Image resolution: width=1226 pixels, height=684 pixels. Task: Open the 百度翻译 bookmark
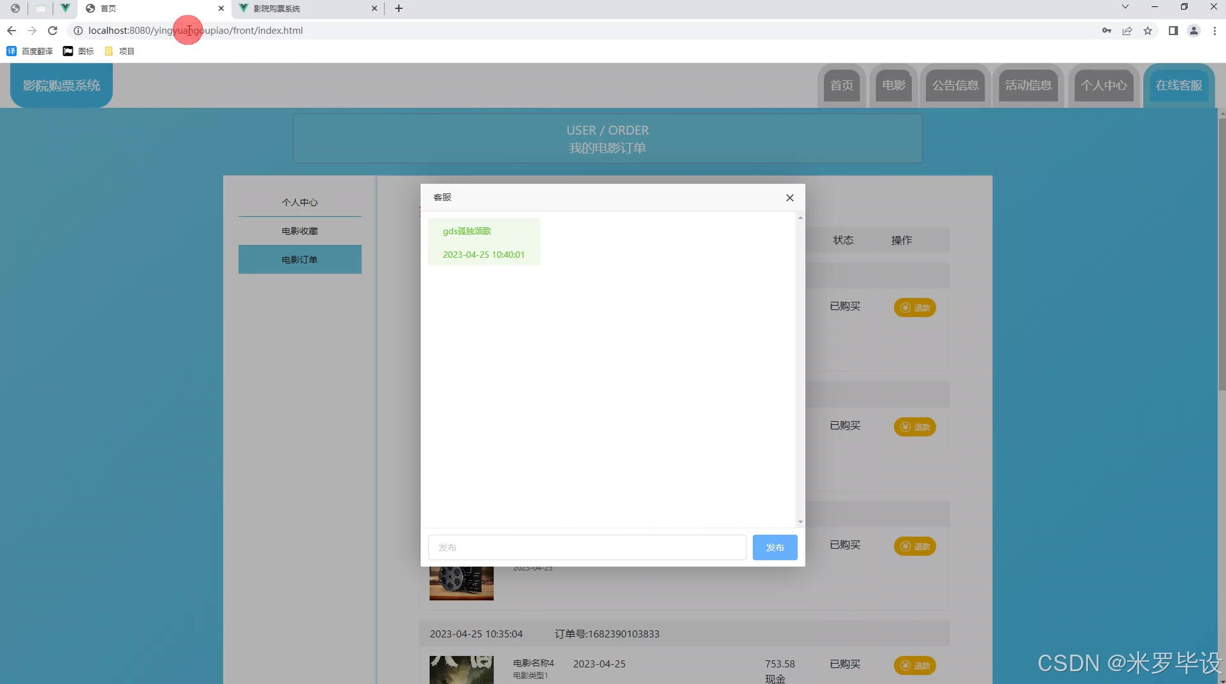click(29, 51)
